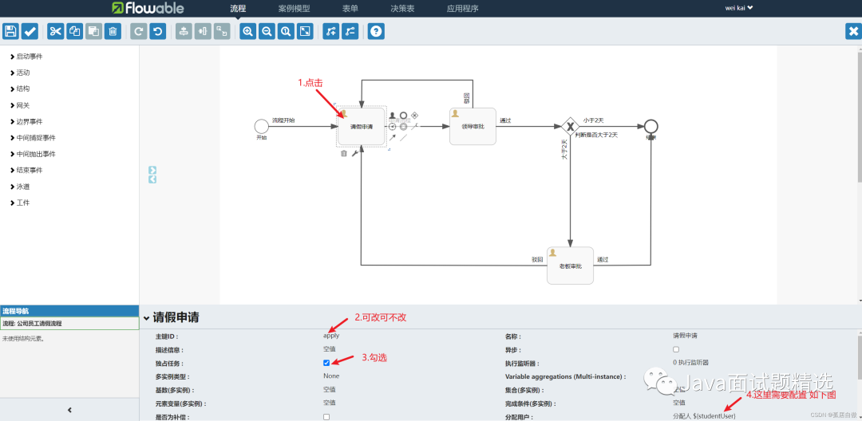Uncheck the 独占任务 checkbox
Screen dimensions: 862x421
pyautogui.click(x=326, y=363)
